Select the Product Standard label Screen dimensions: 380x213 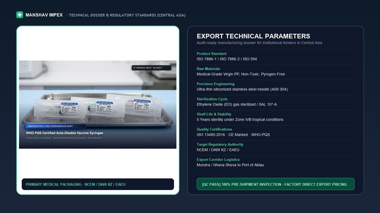211,54
